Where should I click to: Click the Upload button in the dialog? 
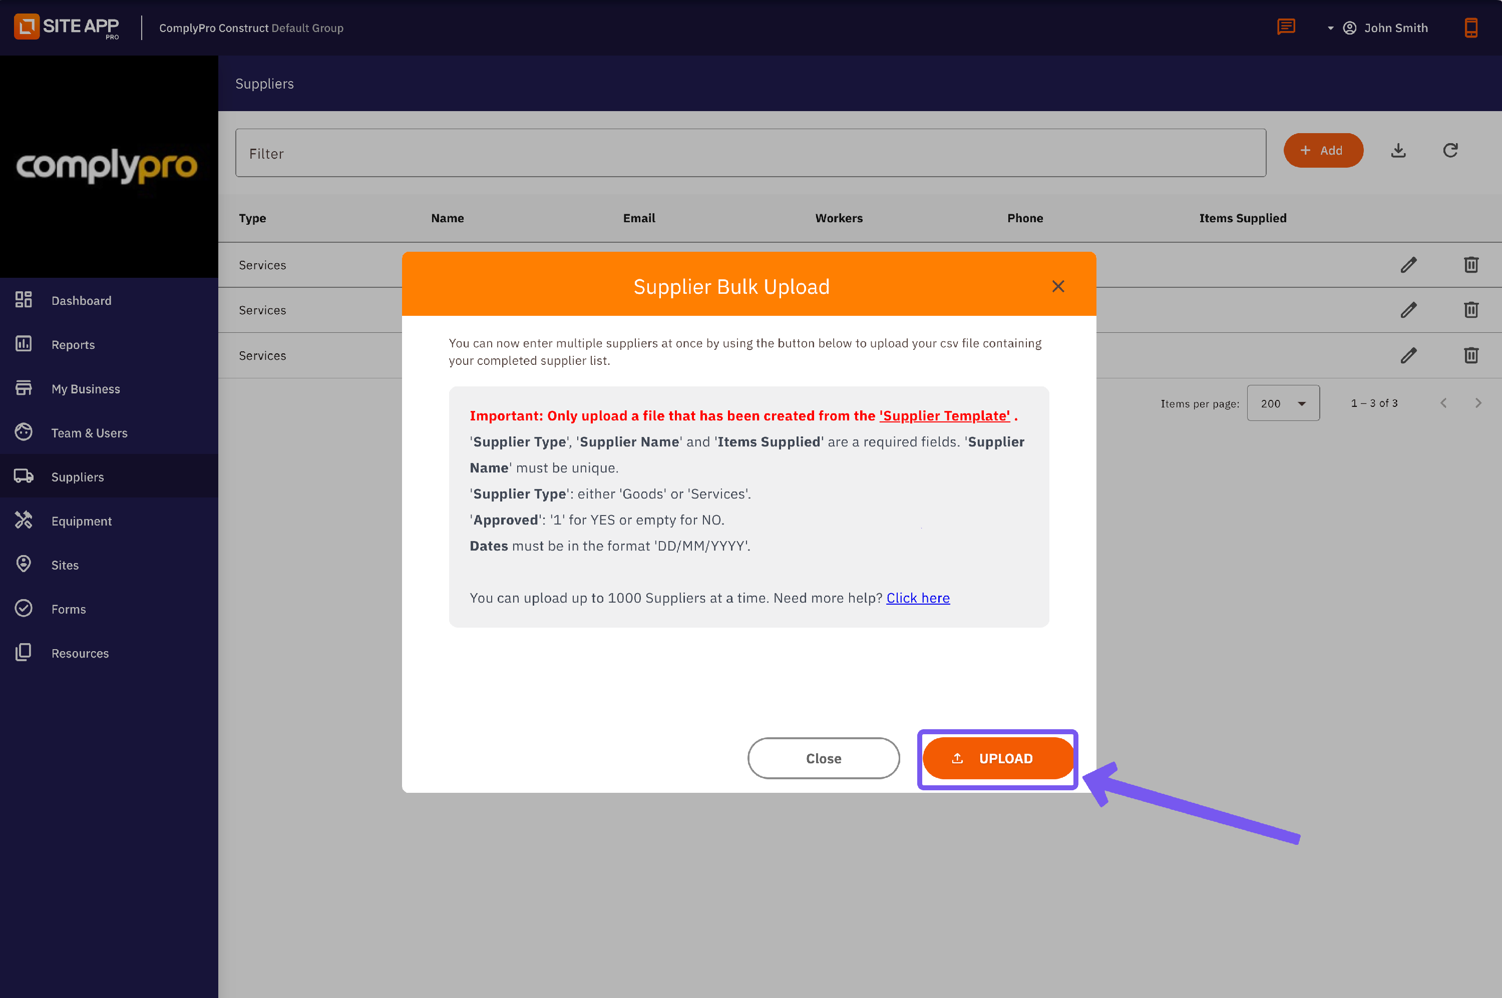997,758
